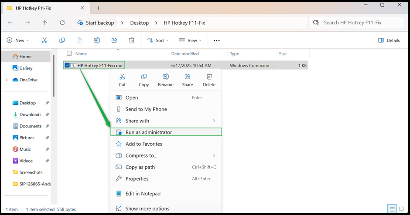Click the Up directory arrow
Image resolution: width=410 pixels, height=215 pixels.
click(x=45, y=23)
